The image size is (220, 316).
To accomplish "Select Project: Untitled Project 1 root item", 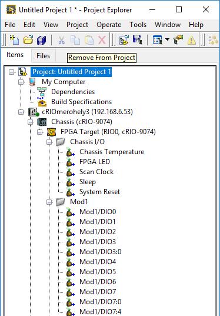I will [x=71, y=72].
